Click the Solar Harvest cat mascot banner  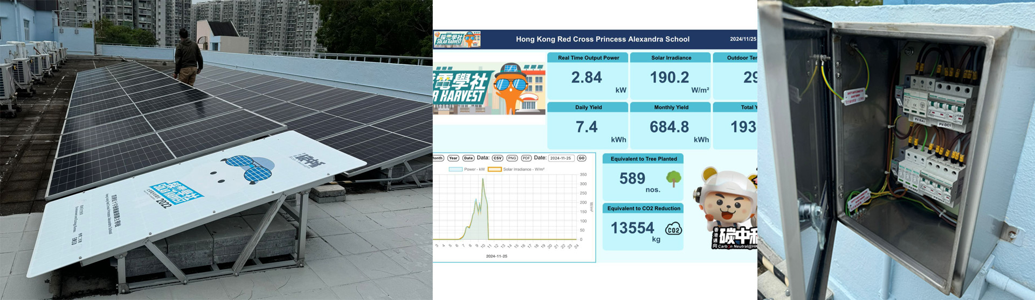pyautogui.click(x=489, y=89)
